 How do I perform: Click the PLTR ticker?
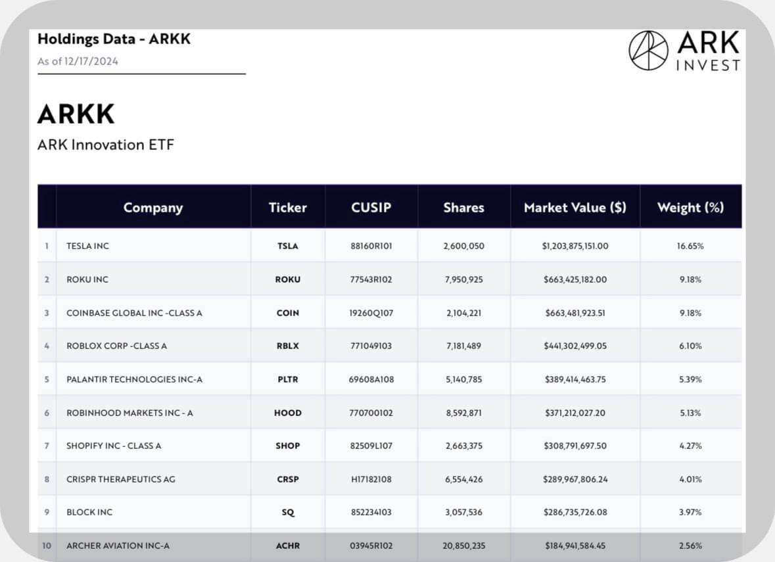pos(288,379)
